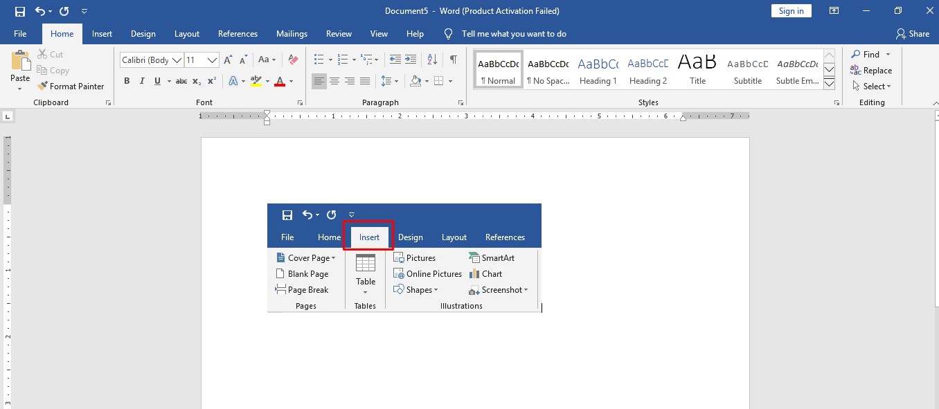Copy the selection to clipboard
This screenshot has width=939, height=409.
[53, 70]
